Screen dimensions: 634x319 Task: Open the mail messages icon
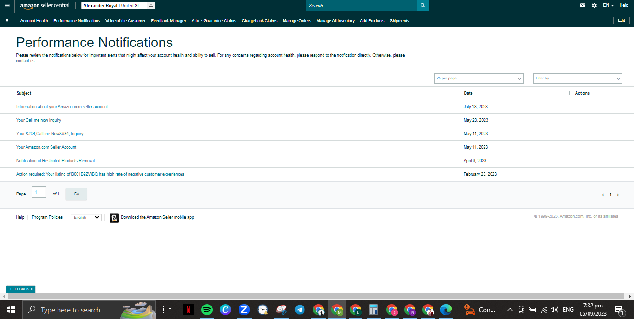point(582,6)
